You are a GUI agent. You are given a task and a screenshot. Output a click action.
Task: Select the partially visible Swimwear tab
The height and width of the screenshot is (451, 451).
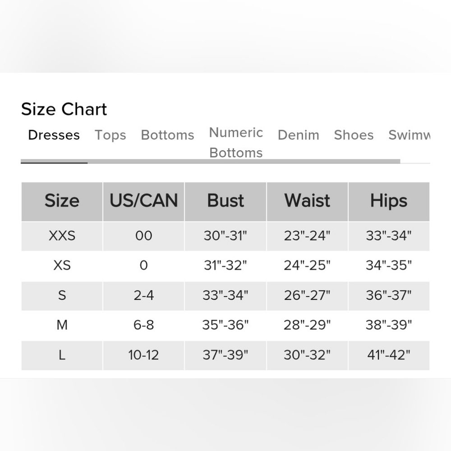click(410, 135)
